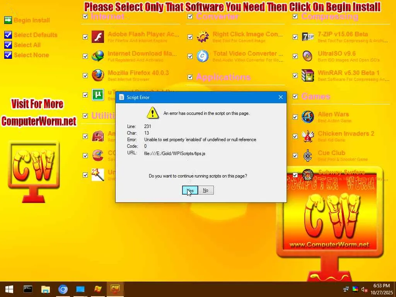396x297 pixels.
Task: Click the green arrow Begin Install icon
Action: coord(8,20)
